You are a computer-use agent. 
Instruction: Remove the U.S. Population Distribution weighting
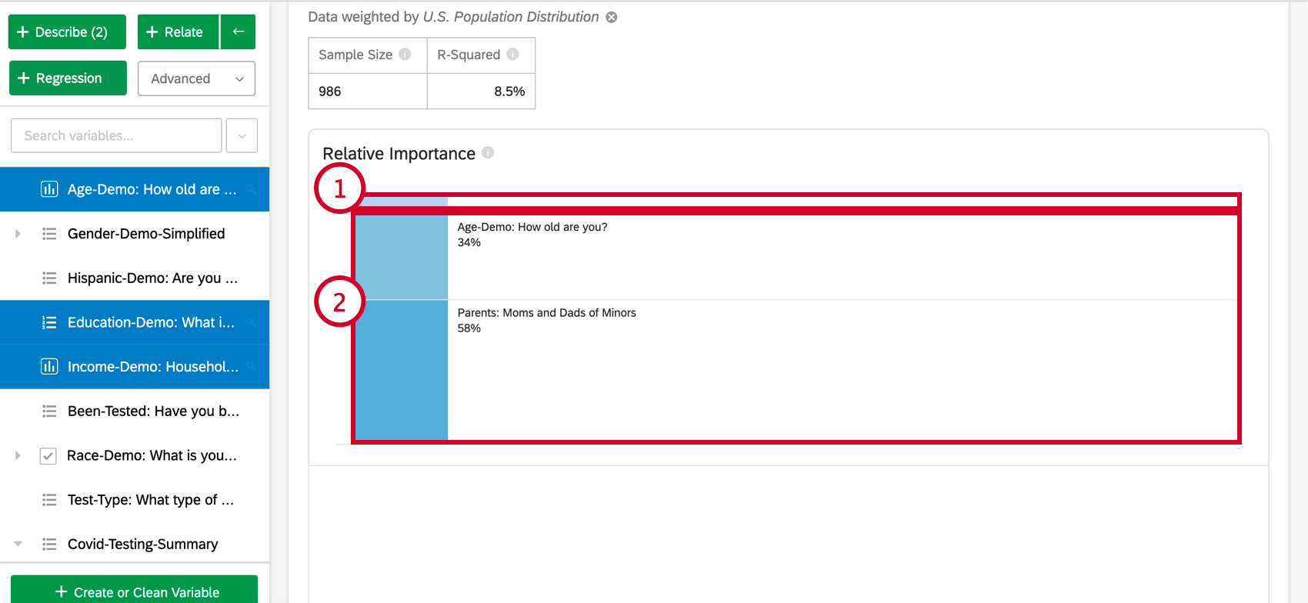coord(611,16)
